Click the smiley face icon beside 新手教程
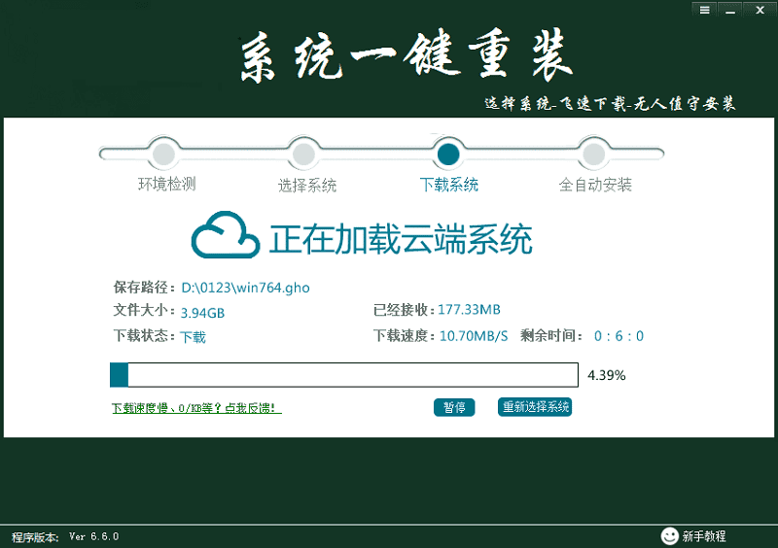This screenshot has width=778, height=548. click(x=669, y=535)
